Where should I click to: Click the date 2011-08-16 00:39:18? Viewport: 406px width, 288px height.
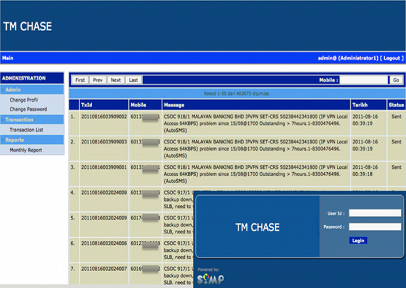tap(365, 170)
